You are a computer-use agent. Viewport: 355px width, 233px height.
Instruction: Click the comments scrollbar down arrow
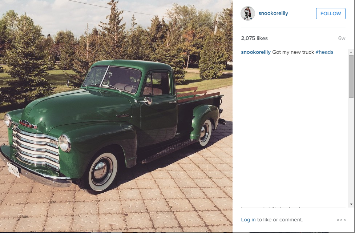[351, 204]
